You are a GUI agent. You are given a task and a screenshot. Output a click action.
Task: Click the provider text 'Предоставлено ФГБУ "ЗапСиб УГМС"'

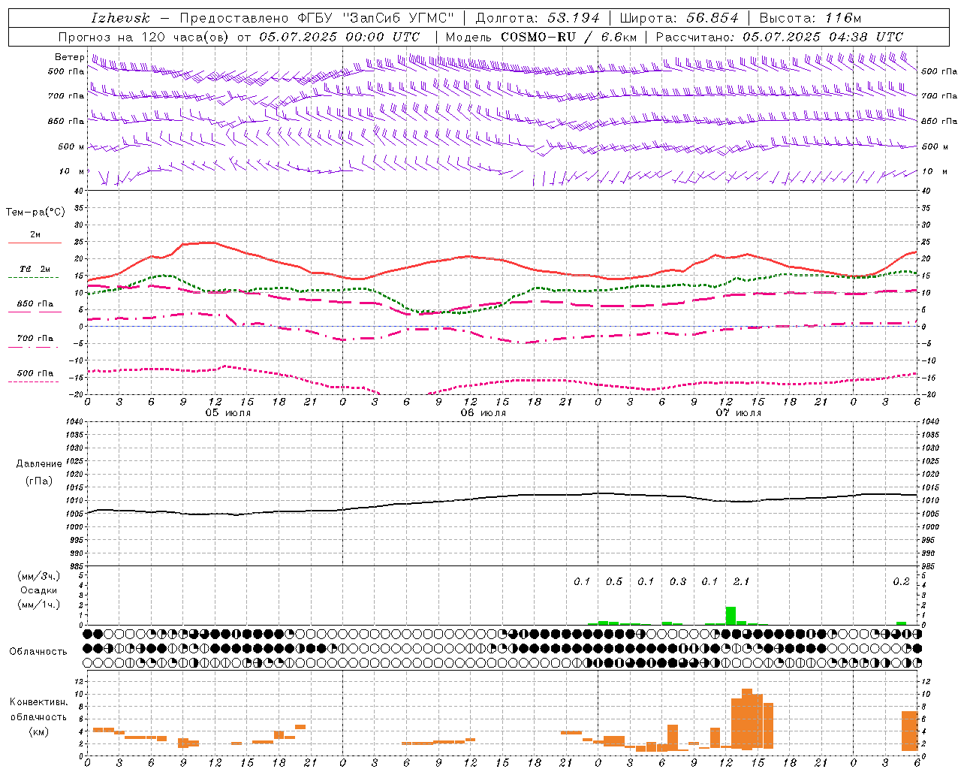pyautogui.click(x=317, y=18)
